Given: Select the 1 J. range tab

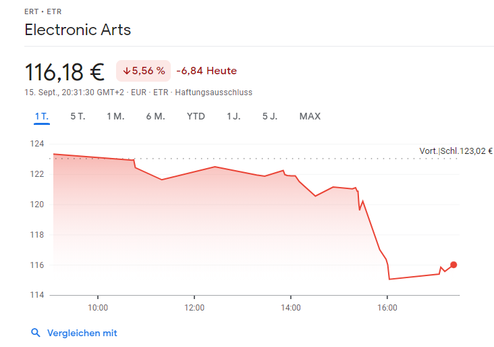Looking at the screenshot, I should 234,116.
